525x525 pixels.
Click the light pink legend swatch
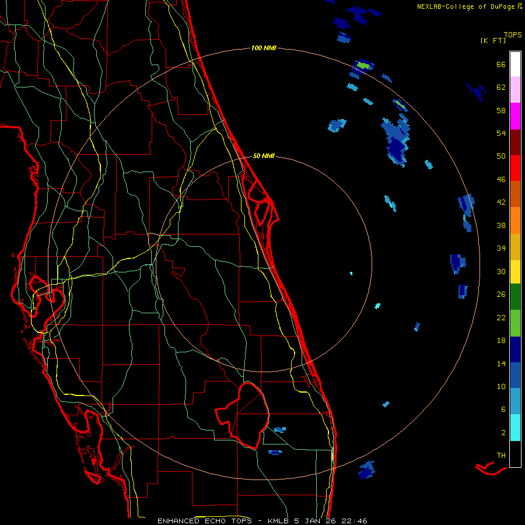tap(515, 90)
